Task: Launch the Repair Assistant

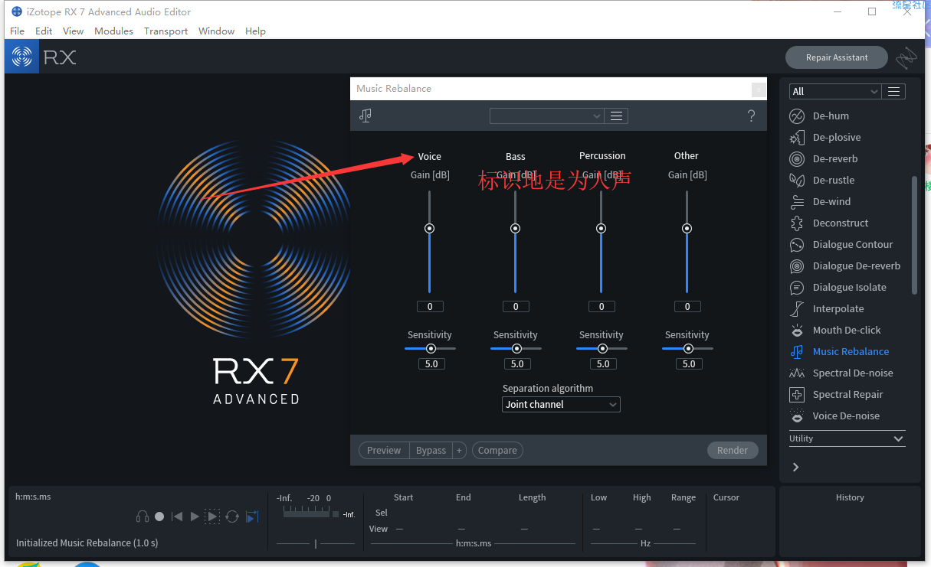Action: 837,57
